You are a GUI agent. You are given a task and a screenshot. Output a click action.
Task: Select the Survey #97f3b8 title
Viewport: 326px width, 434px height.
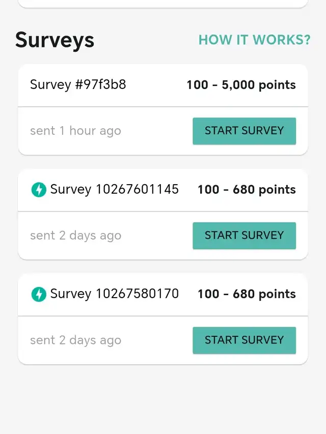(78, 84)
